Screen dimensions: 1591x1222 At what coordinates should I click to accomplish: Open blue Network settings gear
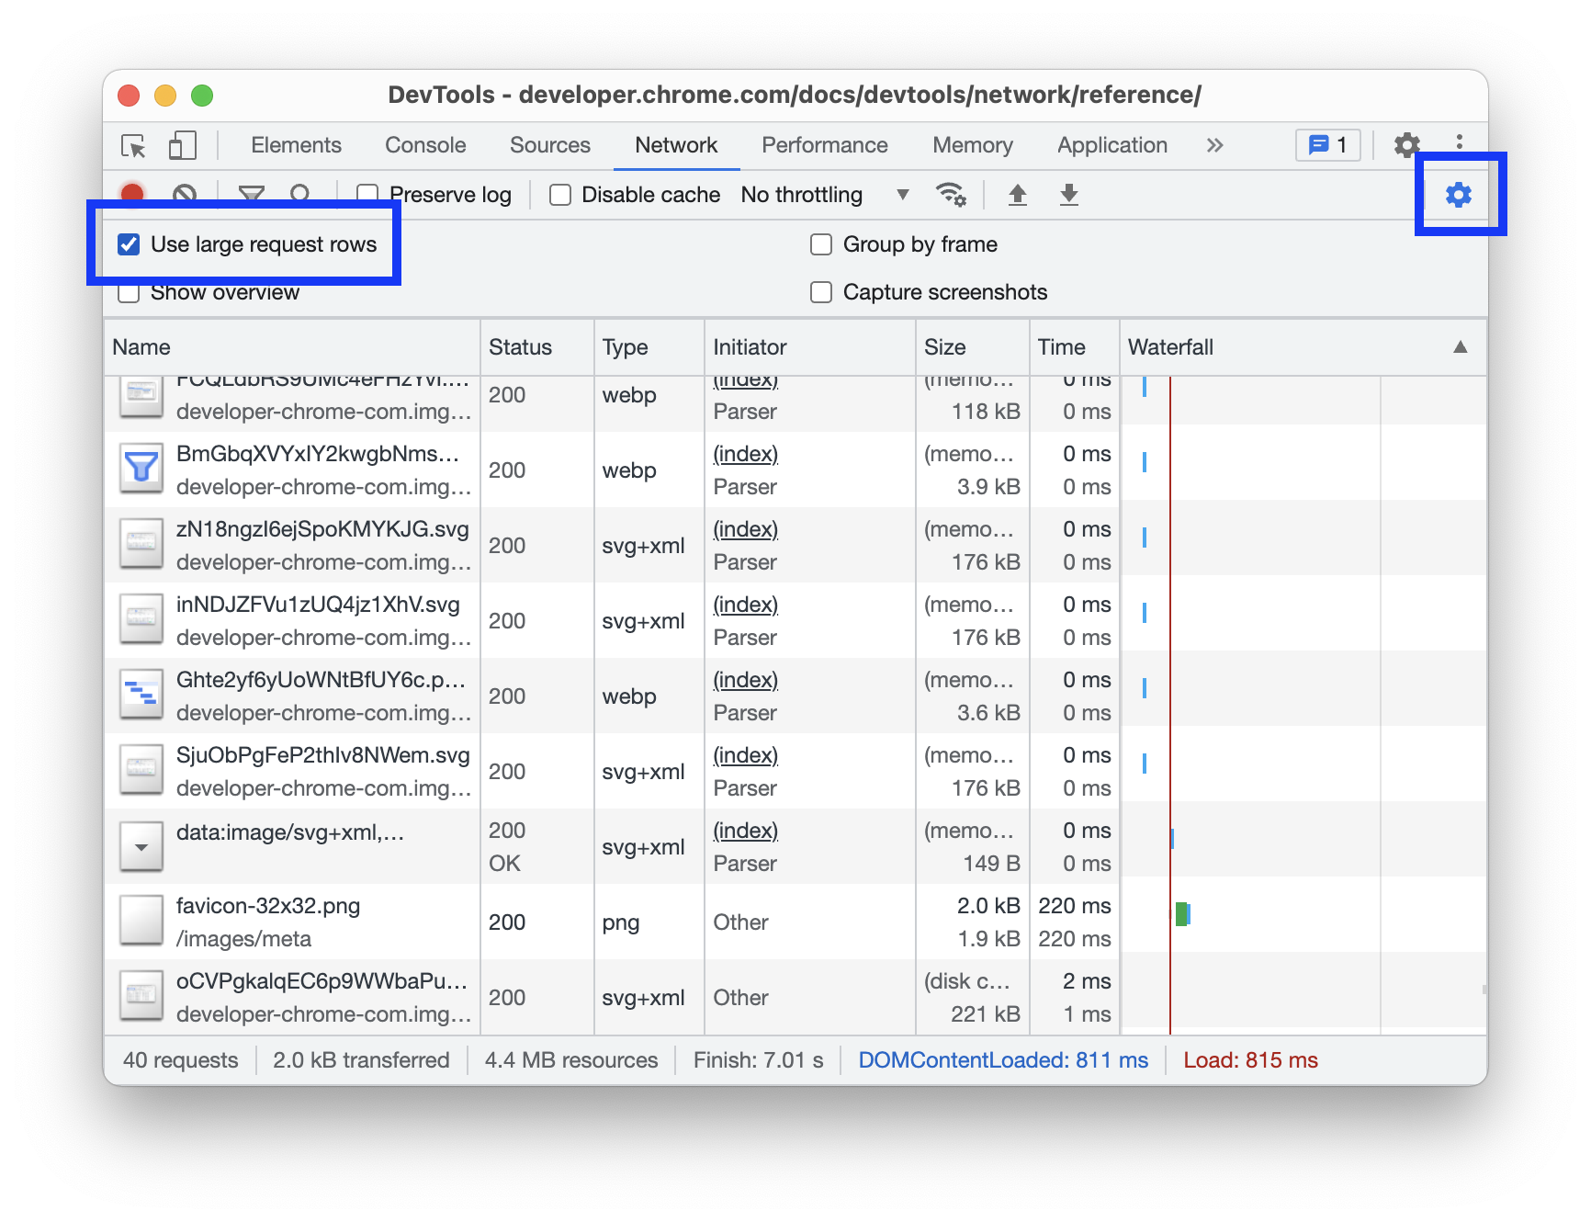[x=1458, y=195]
